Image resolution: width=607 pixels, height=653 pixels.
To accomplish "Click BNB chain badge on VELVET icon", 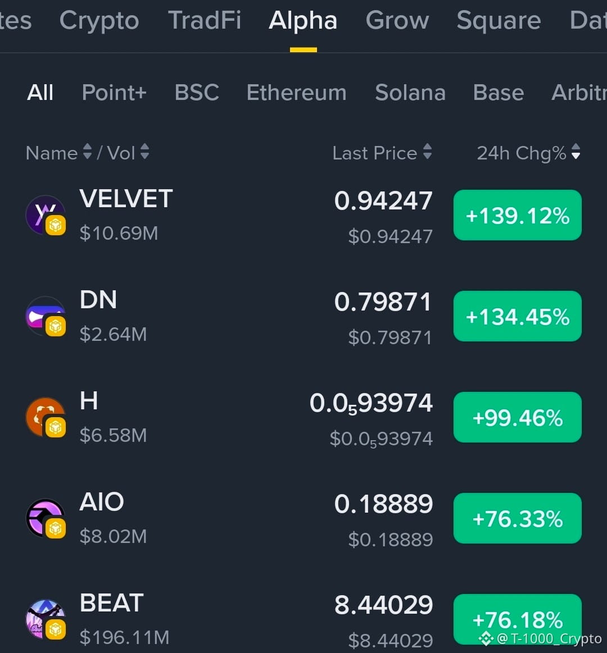I will pos(56,225).
